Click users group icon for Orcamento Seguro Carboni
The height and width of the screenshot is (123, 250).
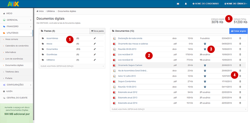pyautogui.click(x=205, y=65)
